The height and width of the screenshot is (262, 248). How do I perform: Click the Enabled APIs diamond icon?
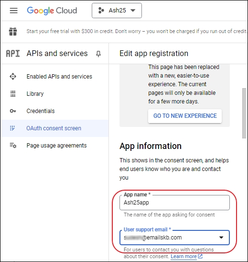pyautogui.click(x=13, y=77)
